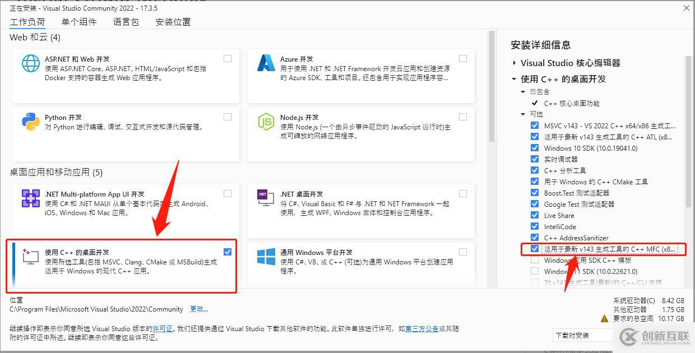Expand Visual Studio 核心编辑器 section
This screenshot has width=695, height=353.
(515, 63)
